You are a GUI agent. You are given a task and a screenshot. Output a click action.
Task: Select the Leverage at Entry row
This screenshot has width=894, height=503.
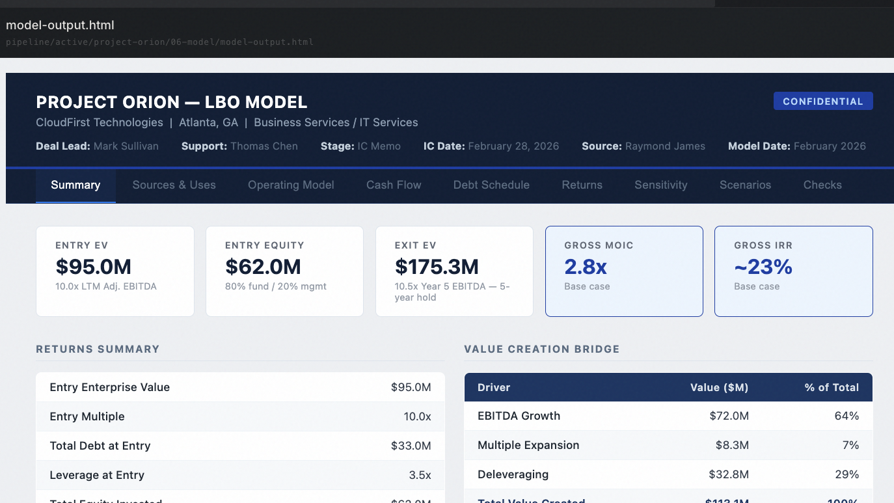click(x=240, y=475)
